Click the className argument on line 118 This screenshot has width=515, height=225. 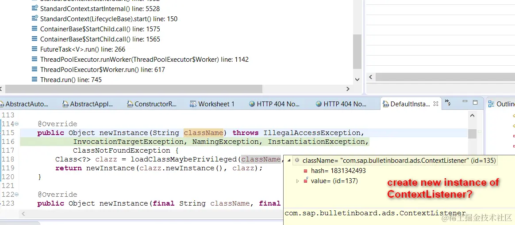(x=261, y=160)
